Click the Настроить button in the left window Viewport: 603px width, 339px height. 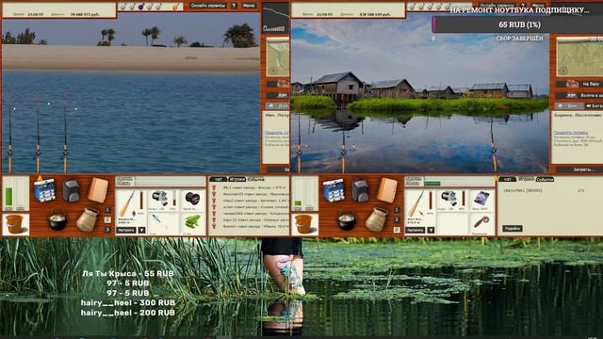tap(126, 230)
